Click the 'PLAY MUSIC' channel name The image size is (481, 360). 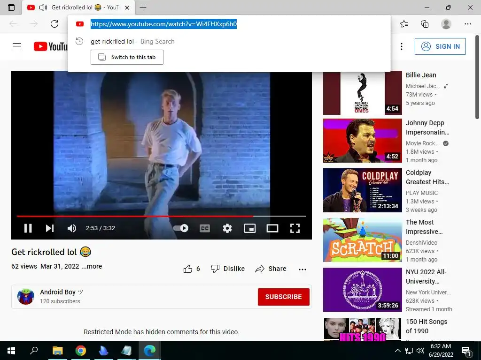point(422,193)
